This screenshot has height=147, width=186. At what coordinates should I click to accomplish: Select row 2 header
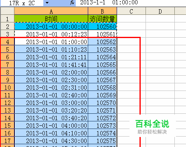click(8, 26)
